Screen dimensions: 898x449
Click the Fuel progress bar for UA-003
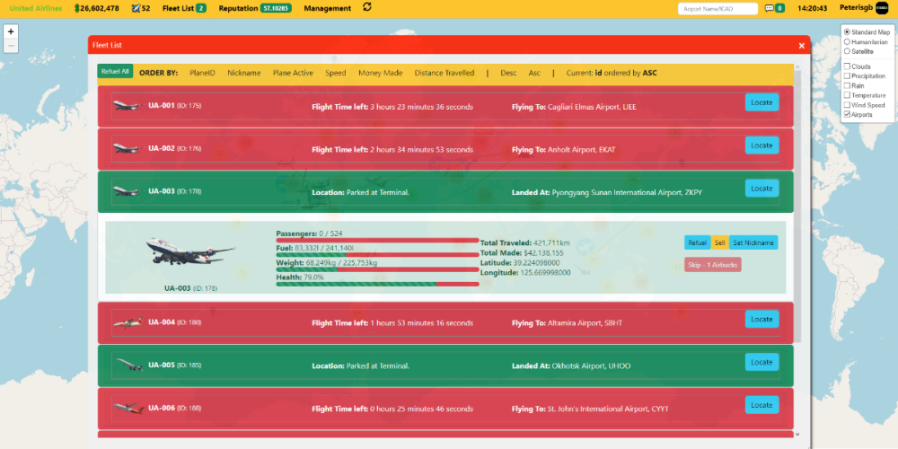[x=377, y=254]
